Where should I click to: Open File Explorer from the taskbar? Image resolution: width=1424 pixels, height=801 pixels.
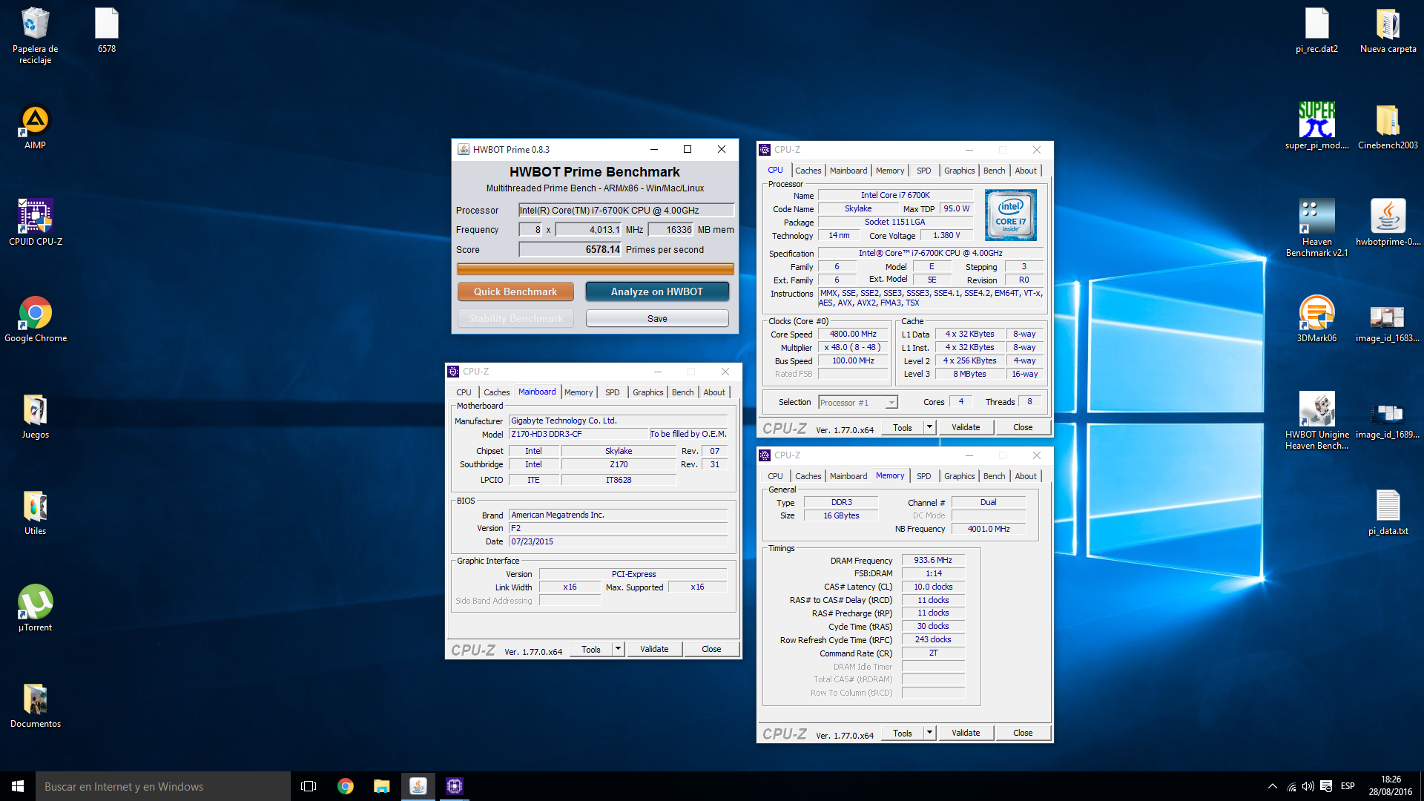pos(381,786)
